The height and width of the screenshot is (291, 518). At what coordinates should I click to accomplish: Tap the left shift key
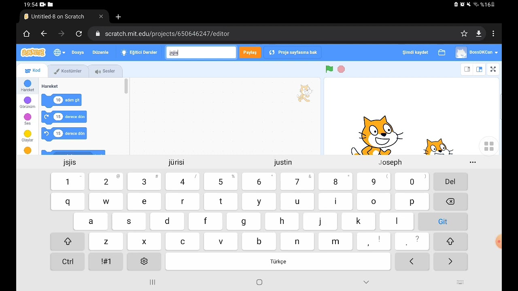point(68,241)
